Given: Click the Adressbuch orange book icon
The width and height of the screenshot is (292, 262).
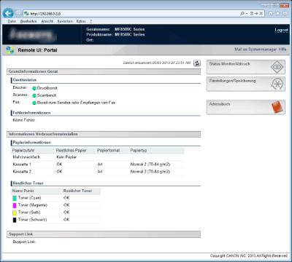Looking at the screenshot, I should click(277, 107).
